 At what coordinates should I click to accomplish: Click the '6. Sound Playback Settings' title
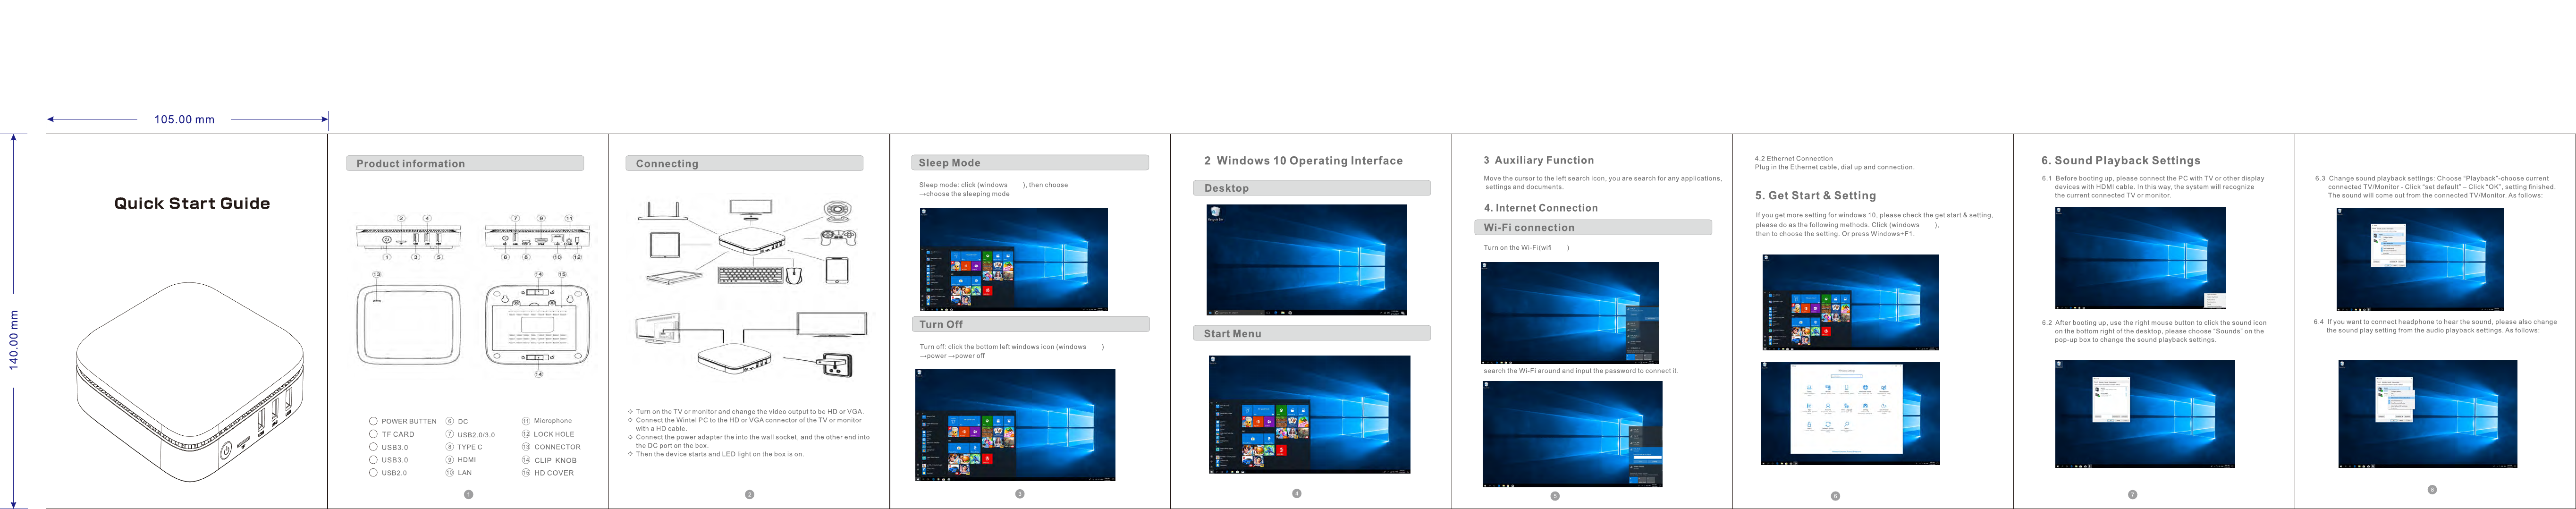pos(2120,161)
